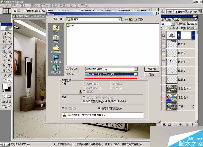Toggle 使用小写扩展名 checkbox
This screenshot has width=203, height=147.
(x=99, y=108)
